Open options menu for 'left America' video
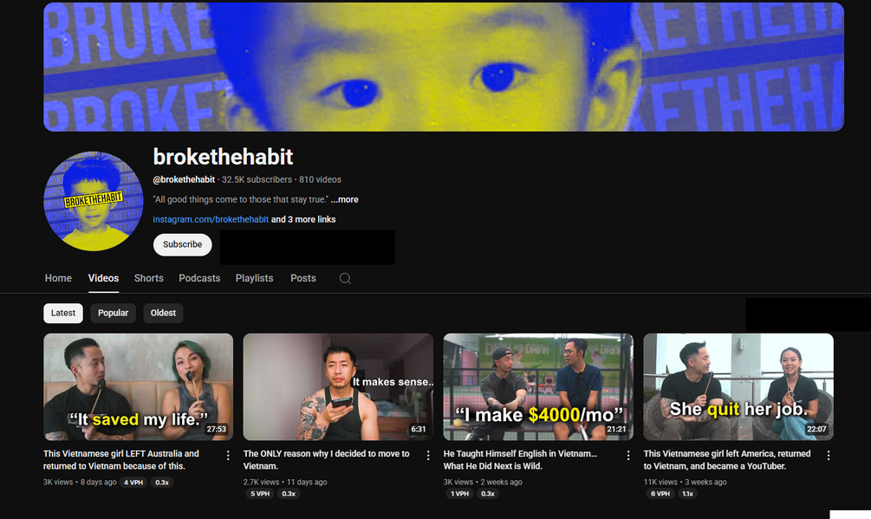Viewport: 871px width, 519px height. pyautogui.click(x=829, y=455)
